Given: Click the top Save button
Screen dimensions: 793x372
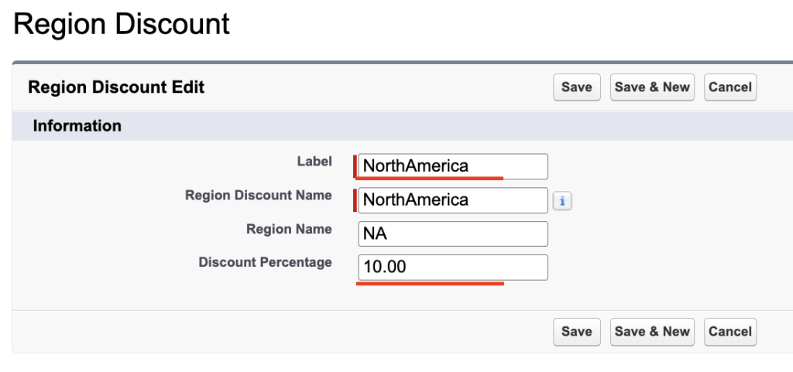Looking at the screenshot, I should [x=576, y=87].
